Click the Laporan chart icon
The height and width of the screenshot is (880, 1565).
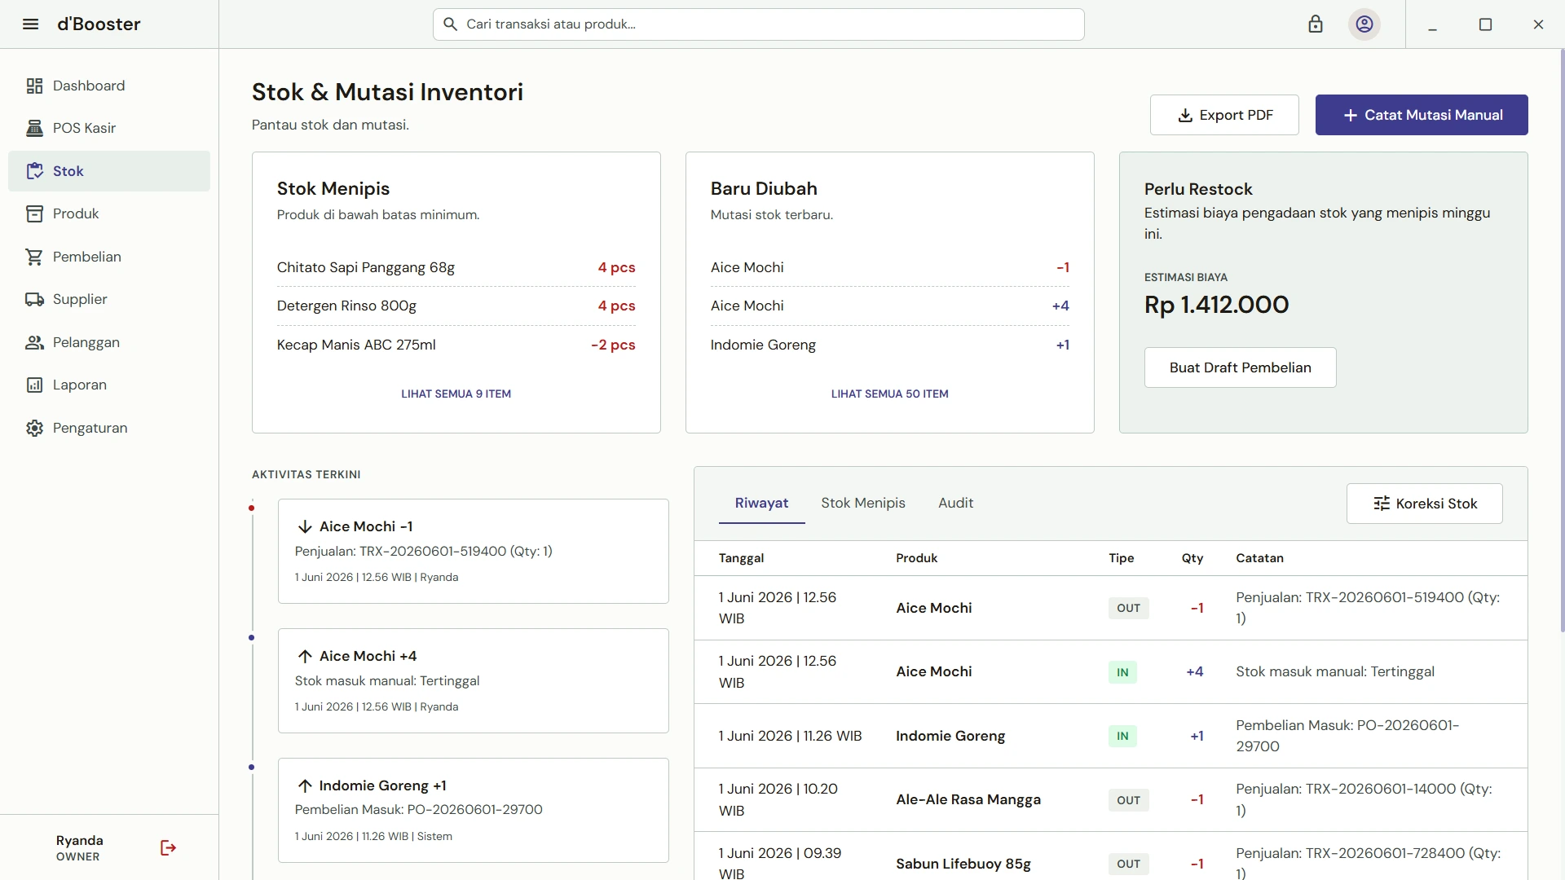tap(34, 385)
